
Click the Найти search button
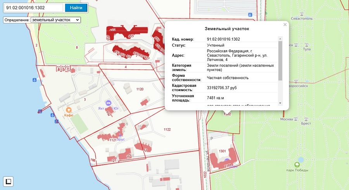[76, 8]
